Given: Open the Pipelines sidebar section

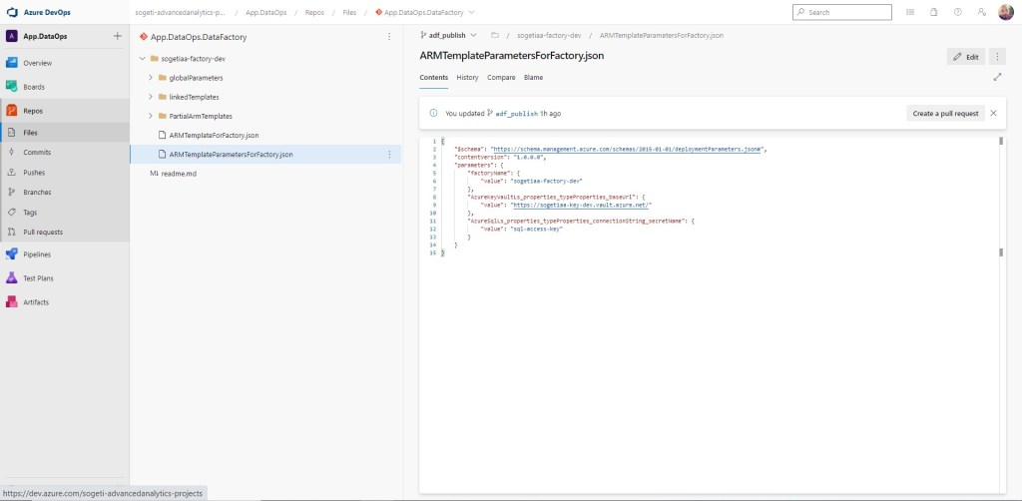Looking at the screenshot, I should click(37, 254).
